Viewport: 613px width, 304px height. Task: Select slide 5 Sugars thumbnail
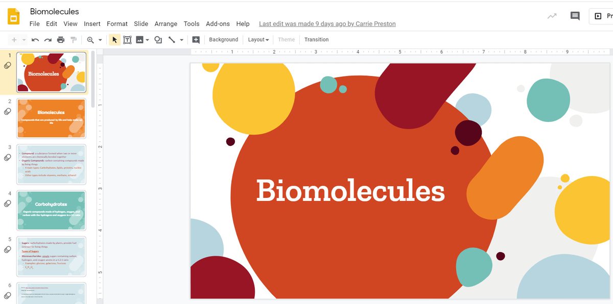(x=51, y=256)
